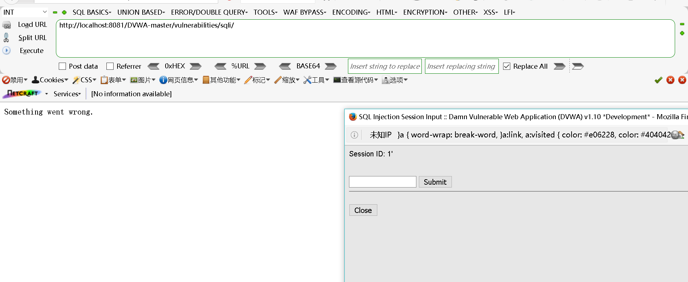Click the green checkmark validation icon
This screenshot has height=282, width=688.
pos(658,80)
